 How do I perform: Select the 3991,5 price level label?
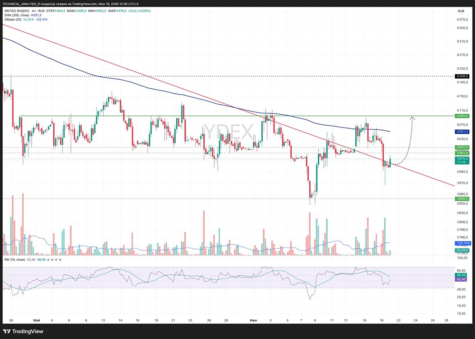click(x=462, y=153)
